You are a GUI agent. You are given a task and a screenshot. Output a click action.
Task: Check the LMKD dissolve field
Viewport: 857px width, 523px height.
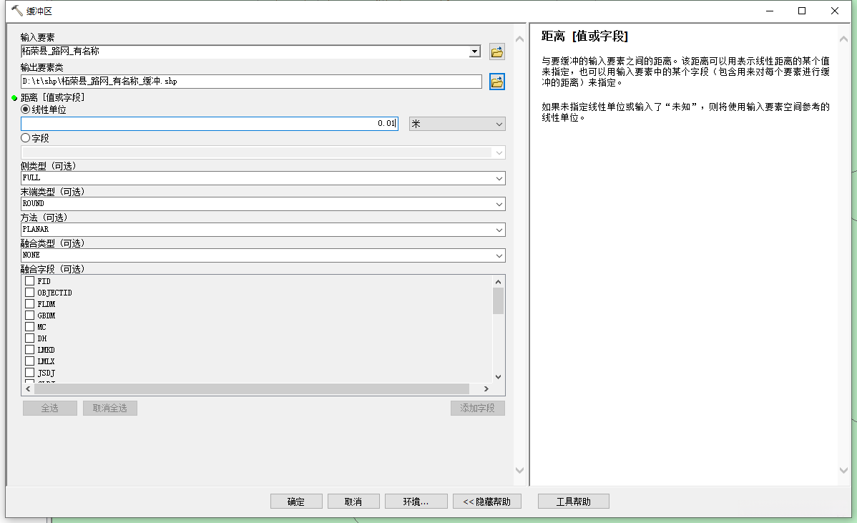pyautogui.click(x=29, y=350)
